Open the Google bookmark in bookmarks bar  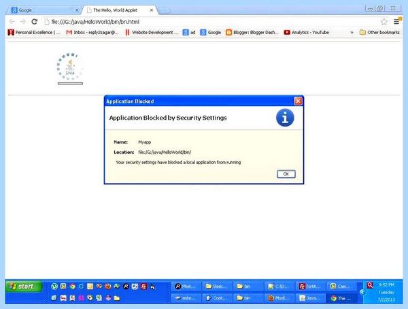210,32
